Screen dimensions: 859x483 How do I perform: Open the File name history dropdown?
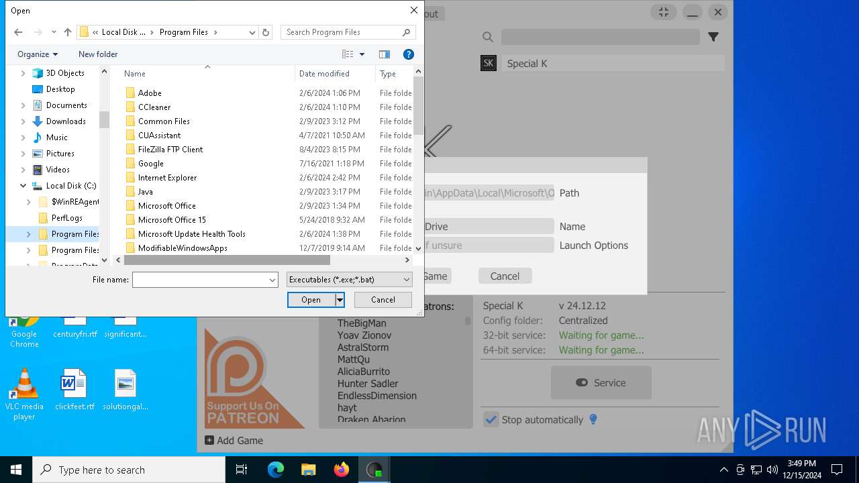(x=272, y=280)
